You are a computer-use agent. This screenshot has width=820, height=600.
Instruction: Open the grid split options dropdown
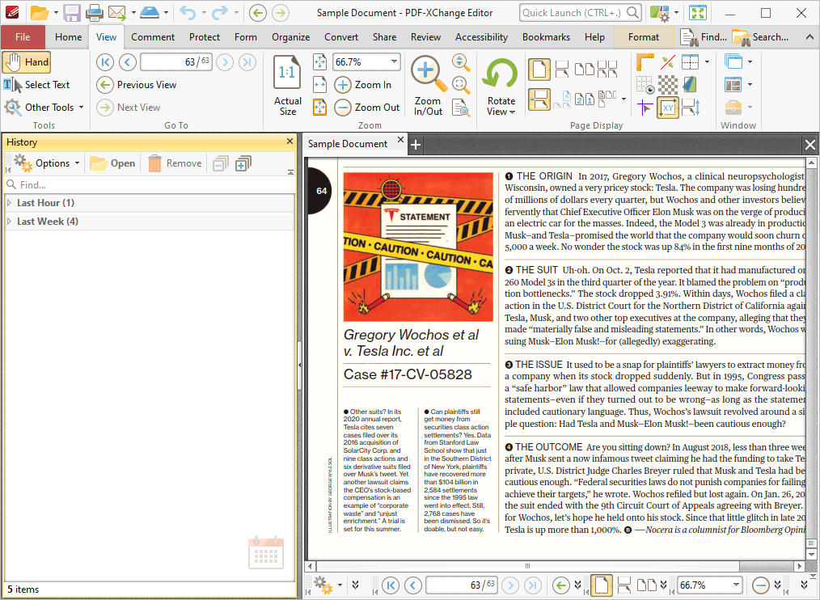pyautogui.click(x=707, y=62)
